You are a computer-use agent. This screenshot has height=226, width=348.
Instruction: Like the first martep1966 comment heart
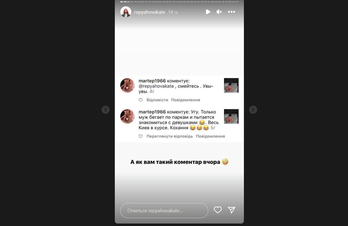pyautogui.click(x=141, y=100)
